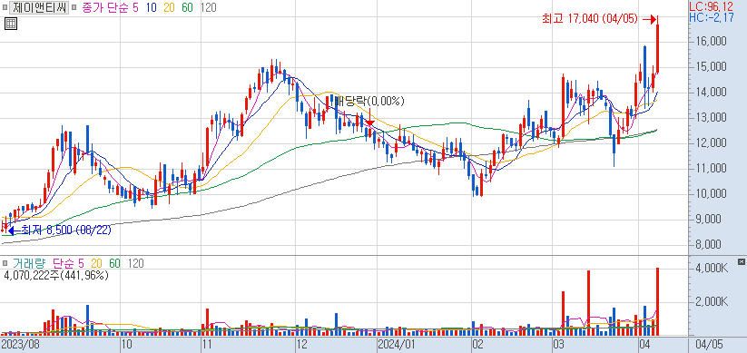The image size is (747, 353).
Task: Click the red ex-dividend triangle marker
Action: tap(369, 123)
